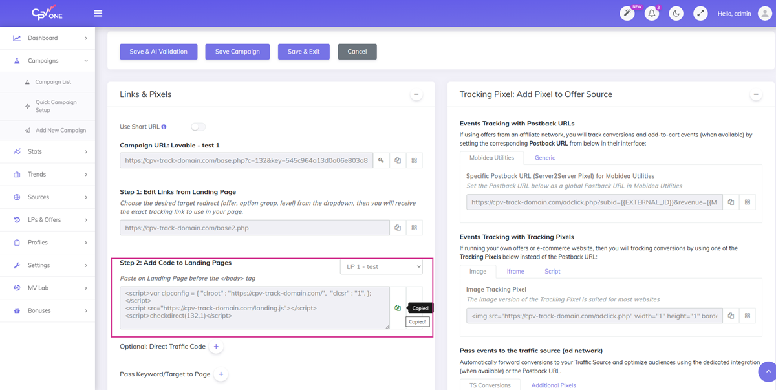Expand the Dashboard menu
This screenshot has width=776, height=390.
(x=86, y=38)
